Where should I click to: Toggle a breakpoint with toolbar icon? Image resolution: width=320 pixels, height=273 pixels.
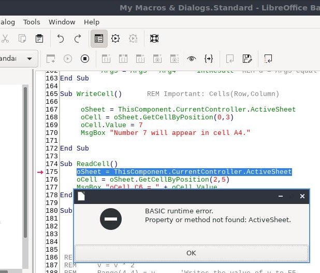click(x=157, y=59)
